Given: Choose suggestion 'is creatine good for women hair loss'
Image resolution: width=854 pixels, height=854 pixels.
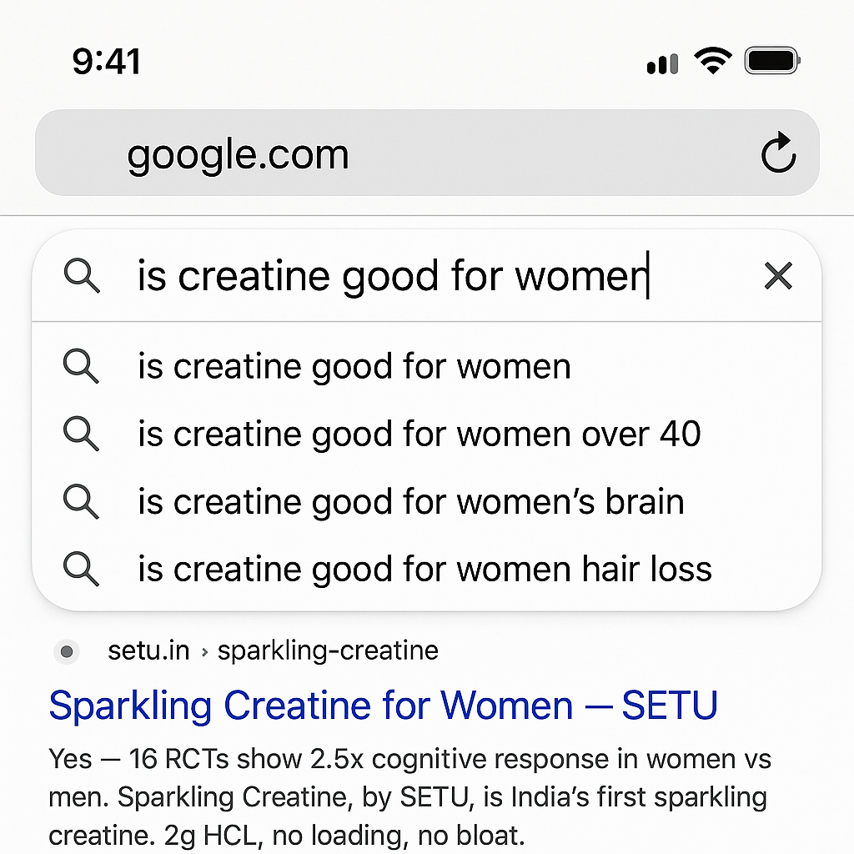Looking at the screenshot, I should [x=426, y=569].
